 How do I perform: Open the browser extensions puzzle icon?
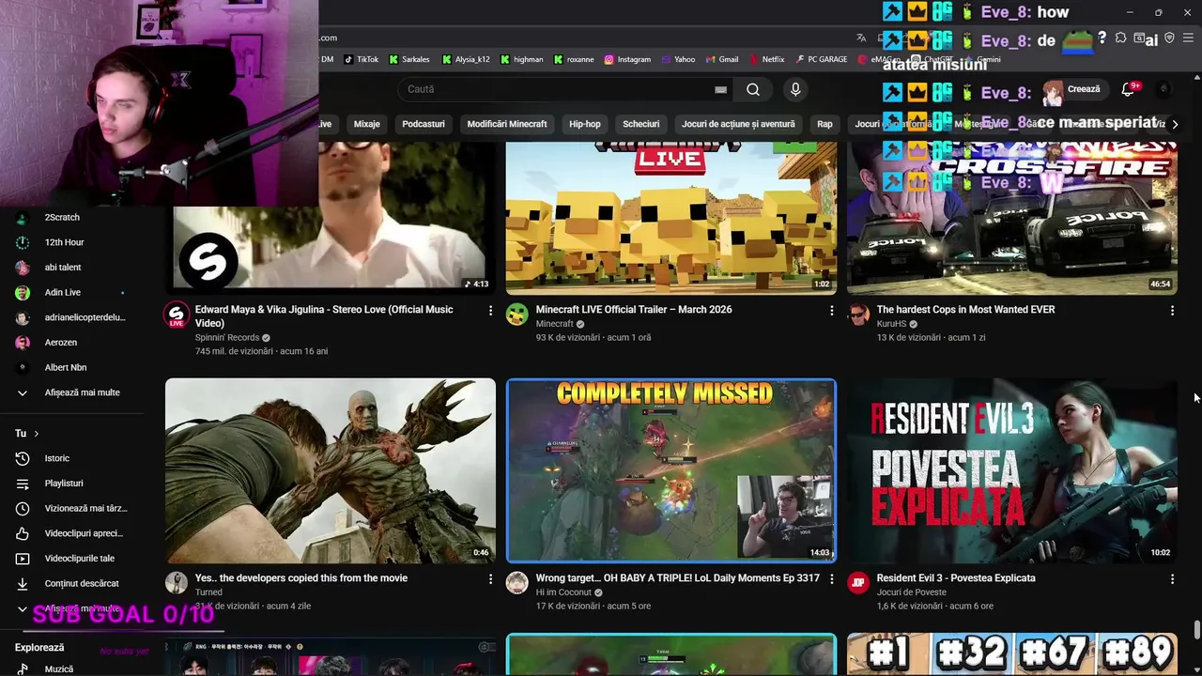[x=1120, y=38]
